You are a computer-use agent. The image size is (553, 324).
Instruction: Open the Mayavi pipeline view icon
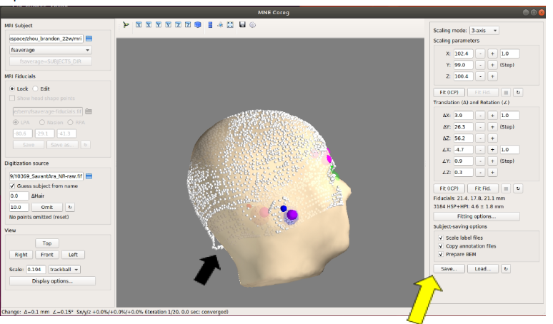(126, 25)
